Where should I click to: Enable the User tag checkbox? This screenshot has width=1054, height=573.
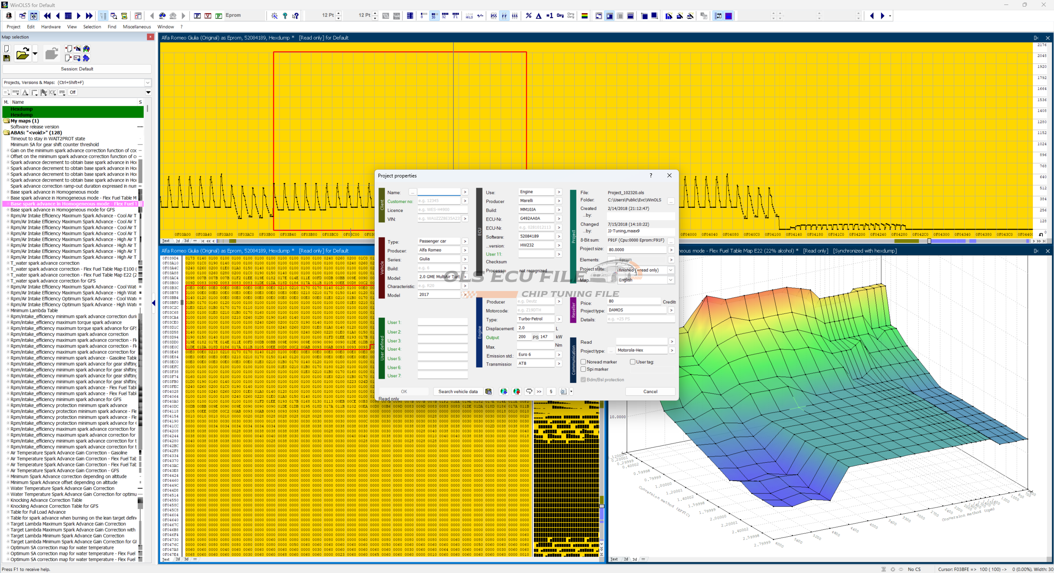[633, 362]
